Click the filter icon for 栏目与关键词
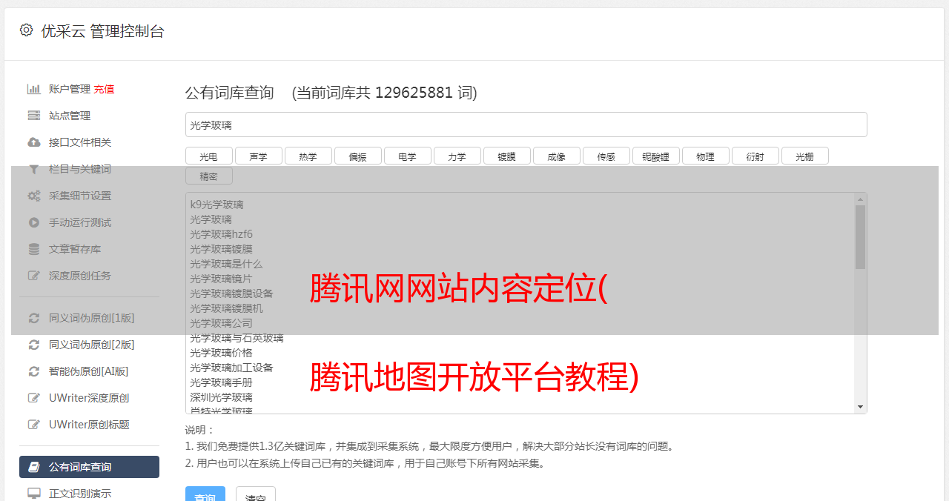Screen dimensions: 949x501 tap(34, 169)
